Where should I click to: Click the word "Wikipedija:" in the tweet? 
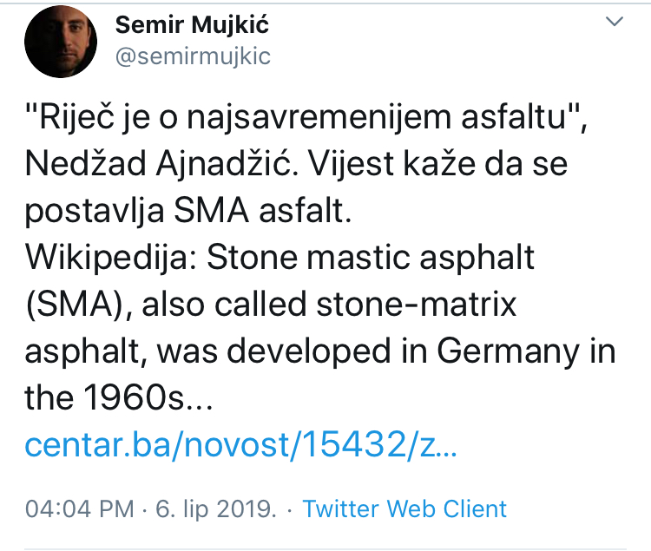click(x=111, y=258)
